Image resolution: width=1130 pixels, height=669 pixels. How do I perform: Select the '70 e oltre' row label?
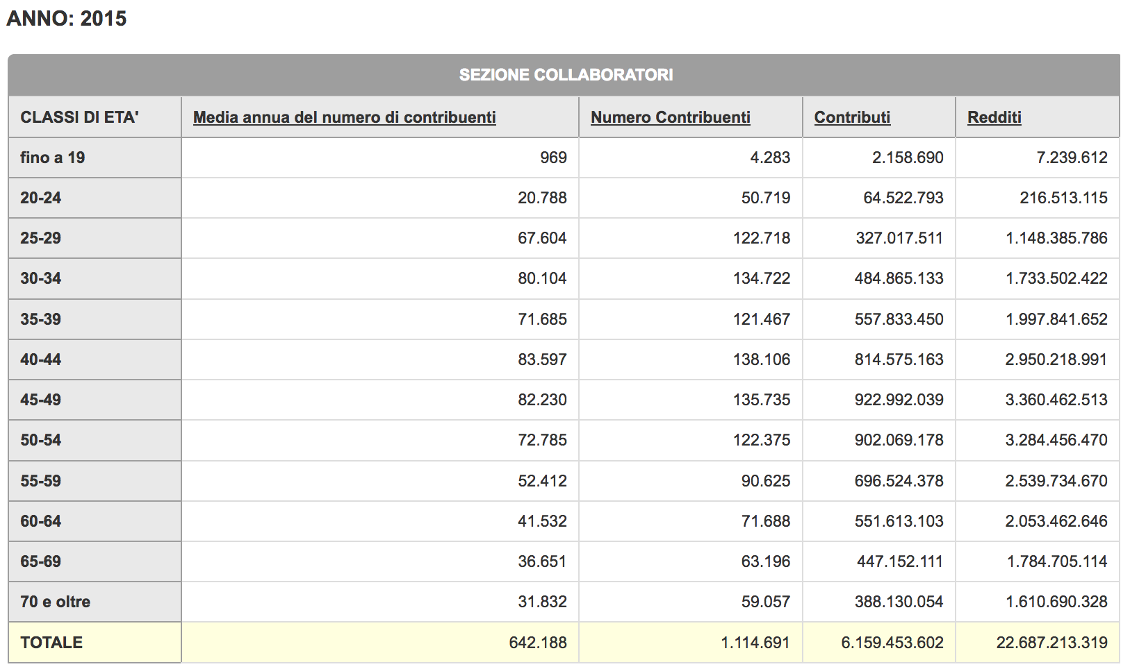tap(56, 602)
